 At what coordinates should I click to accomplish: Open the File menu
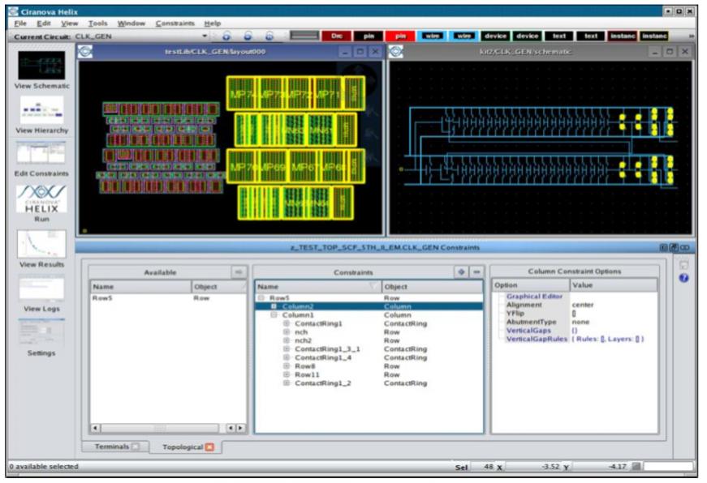coord(20,24)
